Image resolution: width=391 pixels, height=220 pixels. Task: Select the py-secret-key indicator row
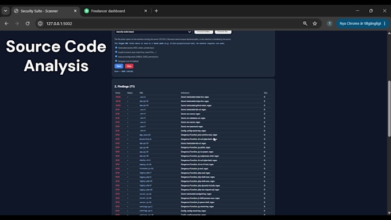193,207
